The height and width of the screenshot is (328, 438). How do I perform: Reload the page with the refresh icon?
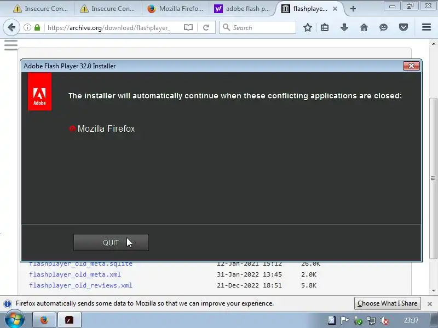pyautogui.click(x=206, y=27)
